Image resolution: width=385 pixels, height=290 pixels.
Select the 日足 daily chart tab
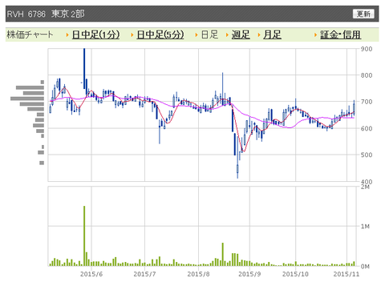tap(209, 34)
